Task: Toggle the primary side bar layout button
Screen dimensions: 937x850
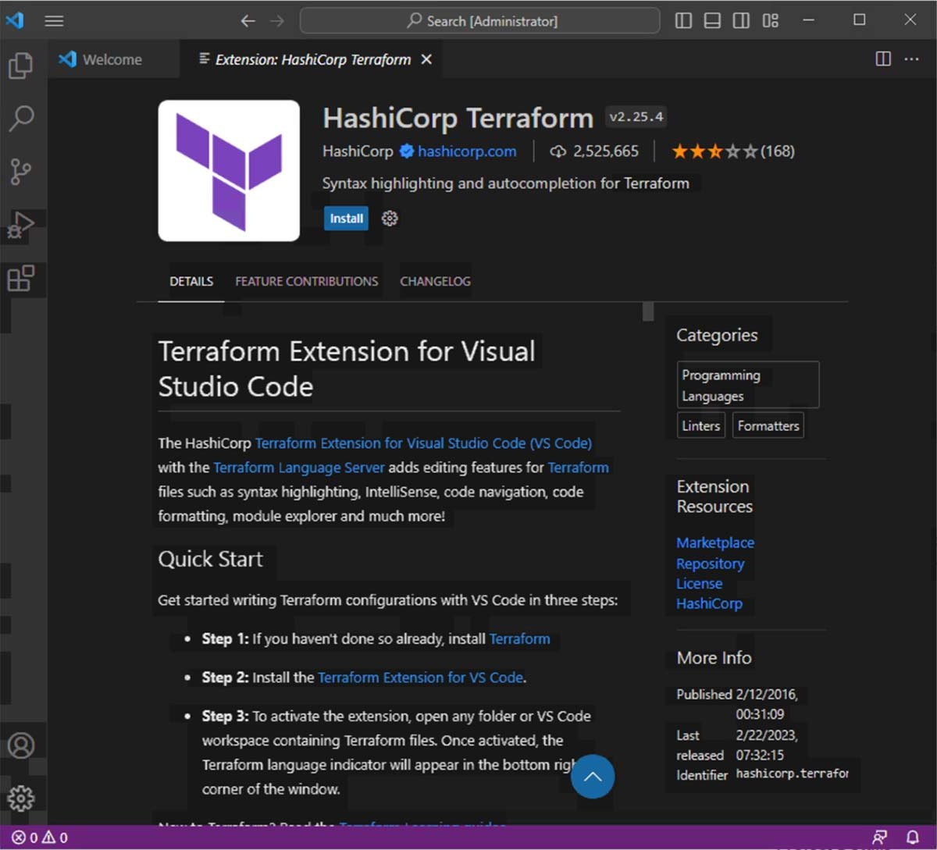Action: 683,21
